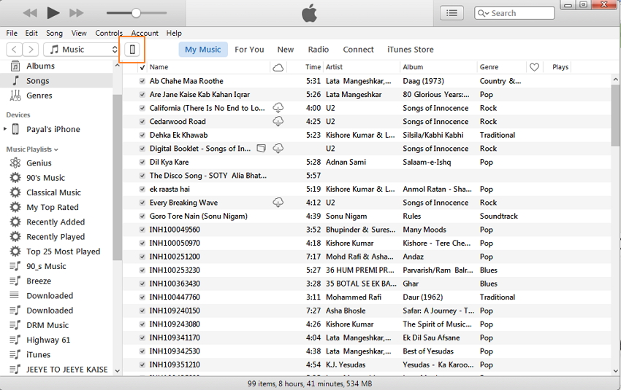Switch to the Radio tab

(319, 50)
